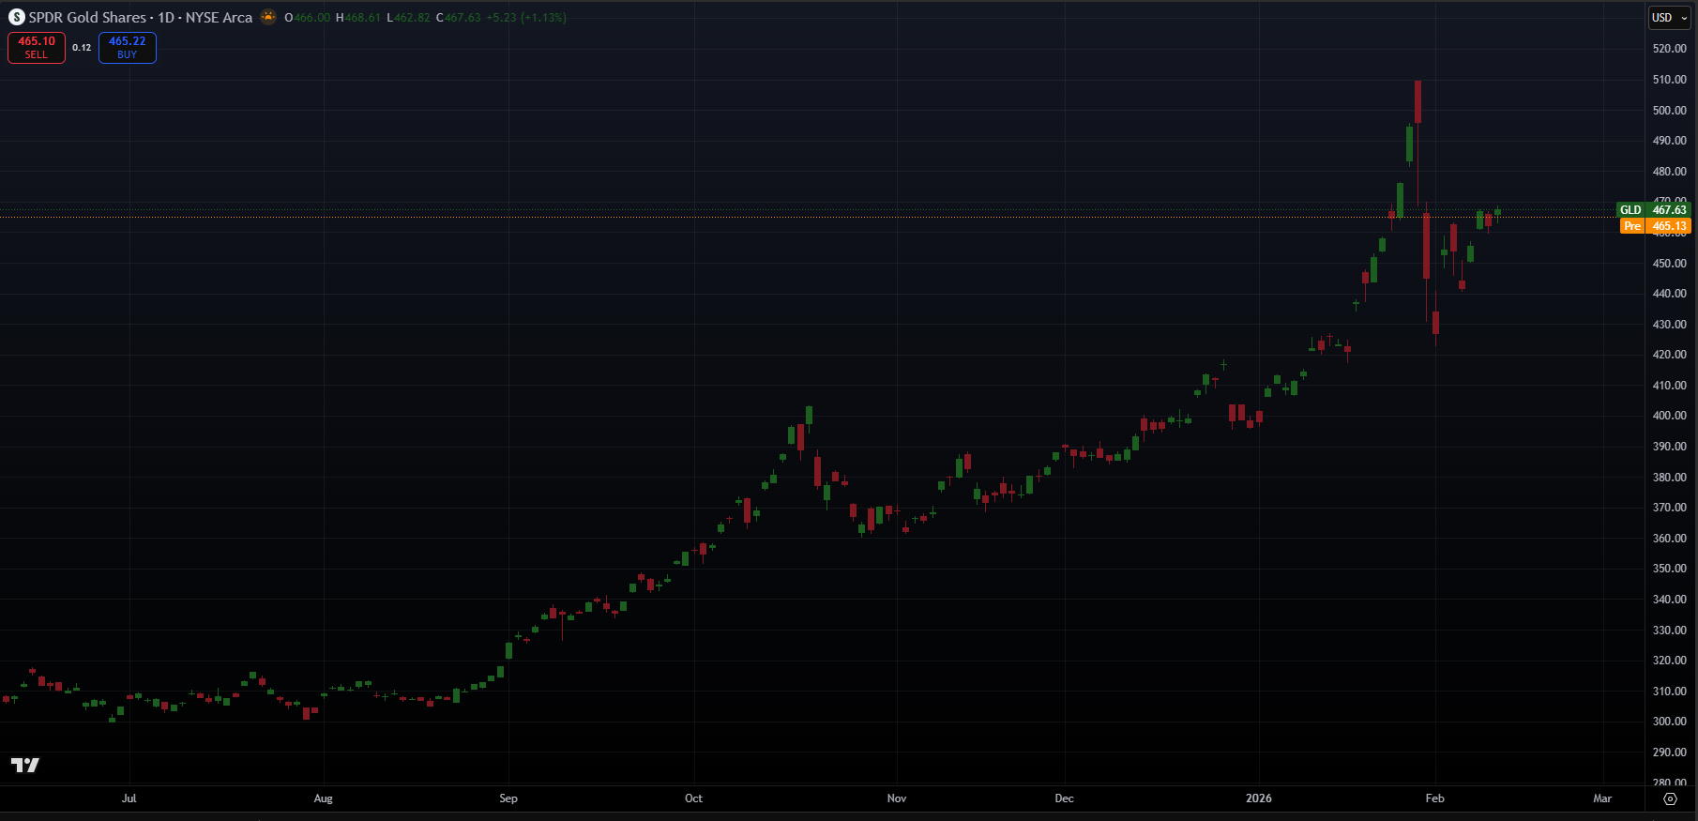The image size is (1698, 821).
Task: Click the 390.00 price axis label
Action: coord(1670,447)
